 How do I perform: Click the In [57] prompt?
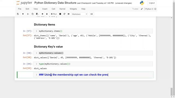28,31
